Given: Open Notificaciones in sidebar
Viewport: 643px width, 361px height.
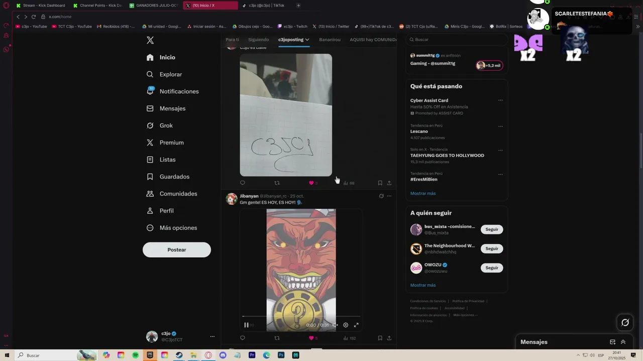Looking at the screenshot, I should point(173,91).
